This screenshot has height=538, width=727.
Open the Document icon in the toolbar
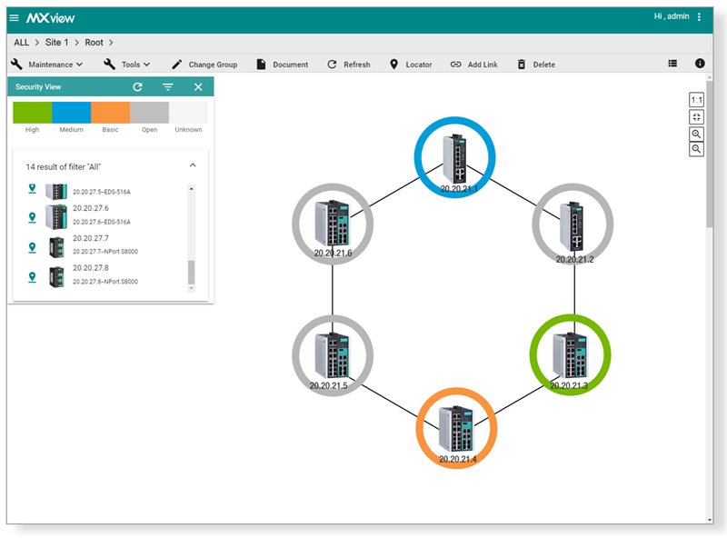[x=262, y=64]
